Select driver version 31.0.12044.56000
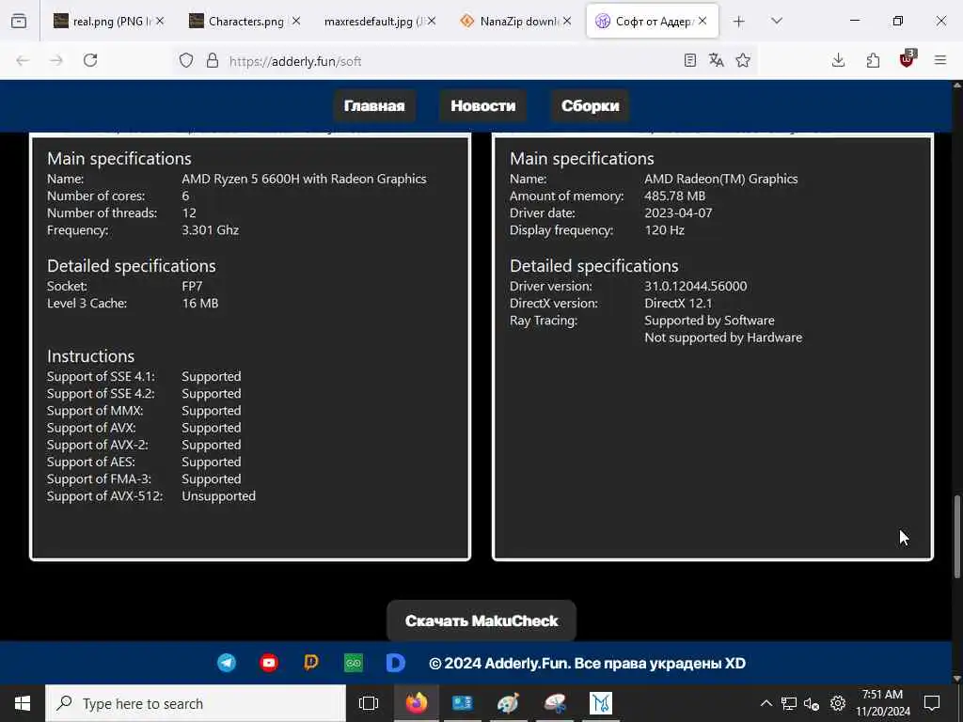The width and height of the screenshot is (963, 722). click(696, 286)
